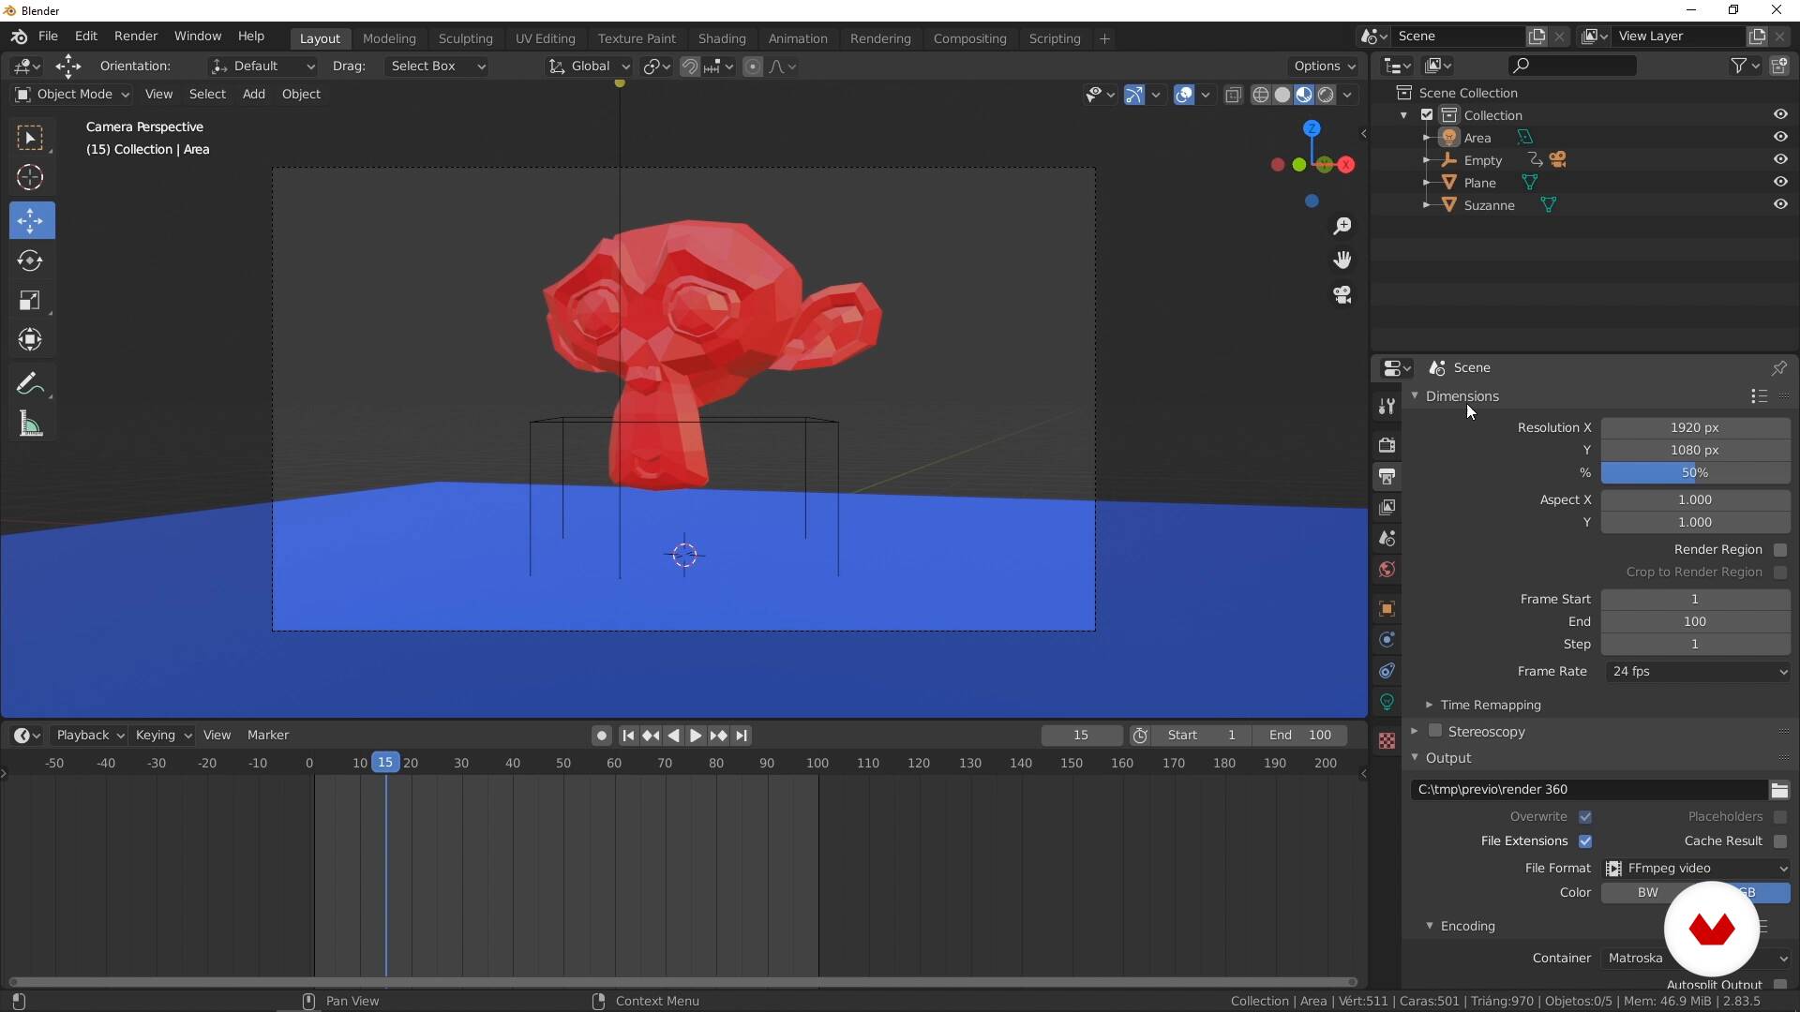Enable the Cache Result checkbox
This screenshot has height=1012, width=1800.
1779,841
